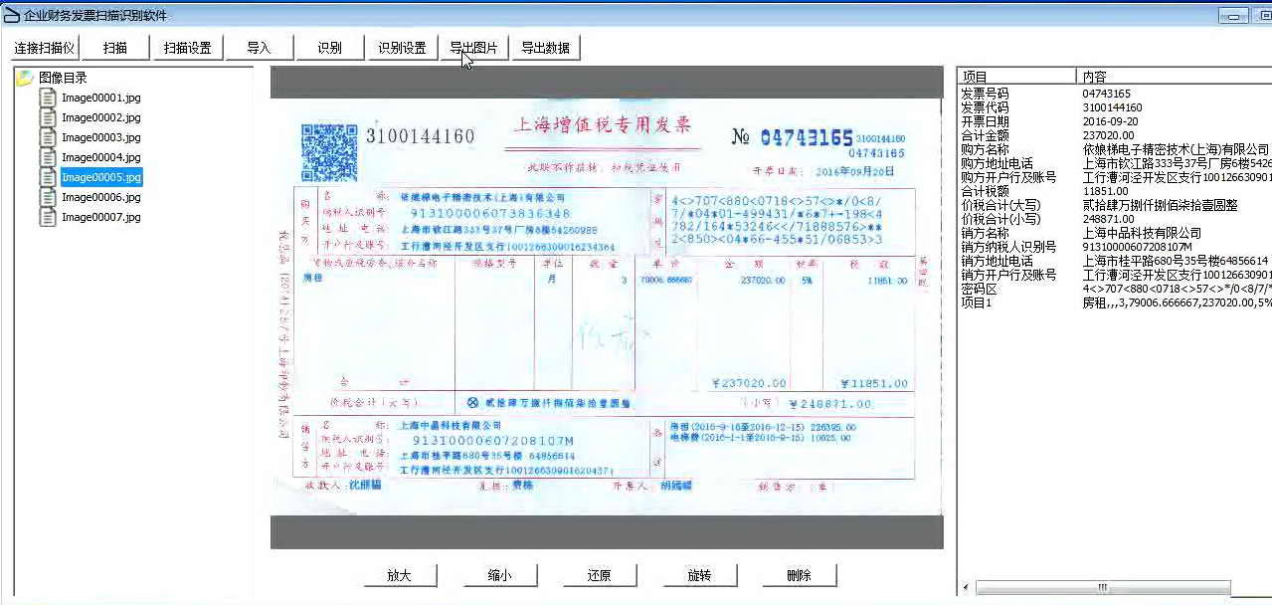Viewport: 1272px width, 605px height.
Task: Click the 导入 import button
Action: [x=259, y=48]
